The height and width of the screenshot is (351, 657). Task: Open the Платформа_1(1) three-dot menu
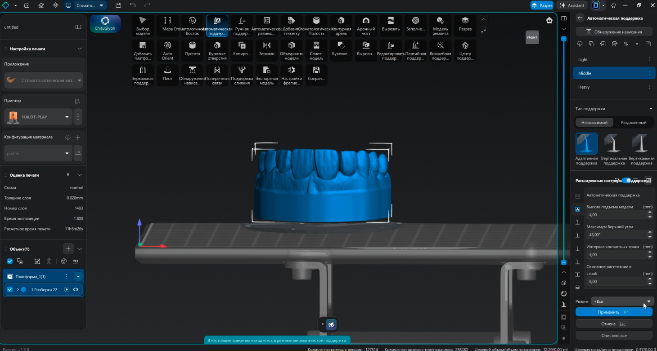[67, 276]
